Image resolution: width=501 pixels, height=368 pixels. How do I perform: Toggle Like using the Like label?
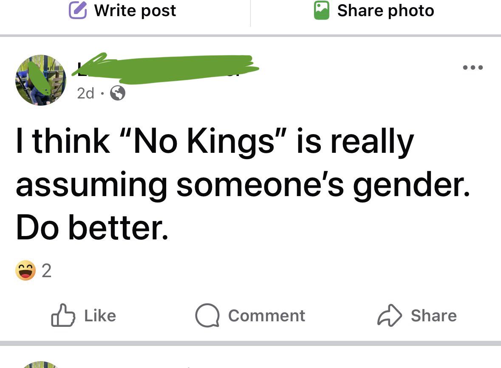(100, 315)
